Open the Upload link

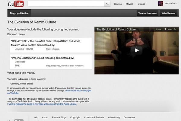141,4
